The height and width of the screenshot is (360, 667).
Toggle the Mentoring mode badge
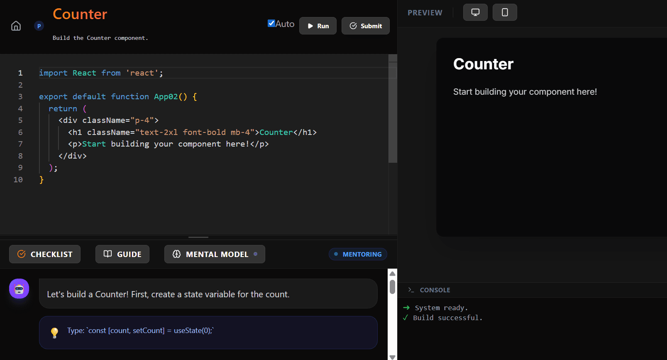358,254
